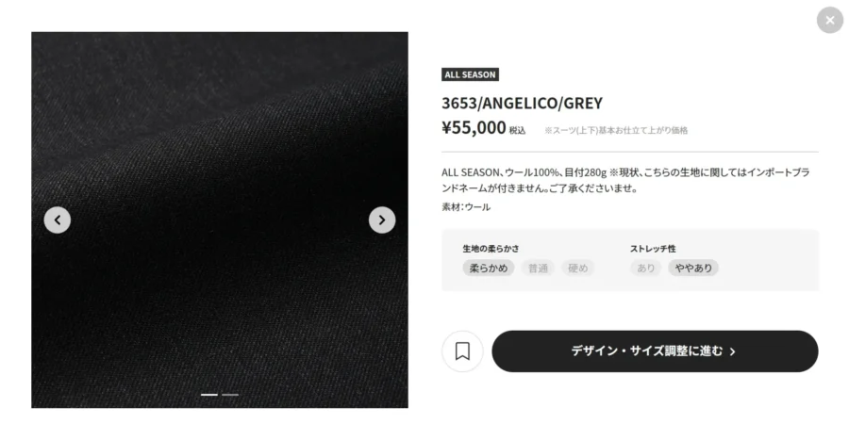Choose the あり stretch tag
The width and height of the screenshot is (849, 440).
click(645, 269)
